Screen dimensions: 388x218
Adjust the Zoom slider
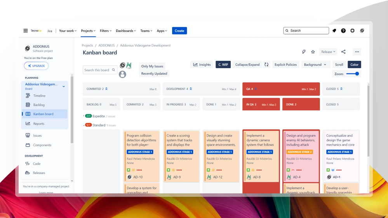(353, 74)
